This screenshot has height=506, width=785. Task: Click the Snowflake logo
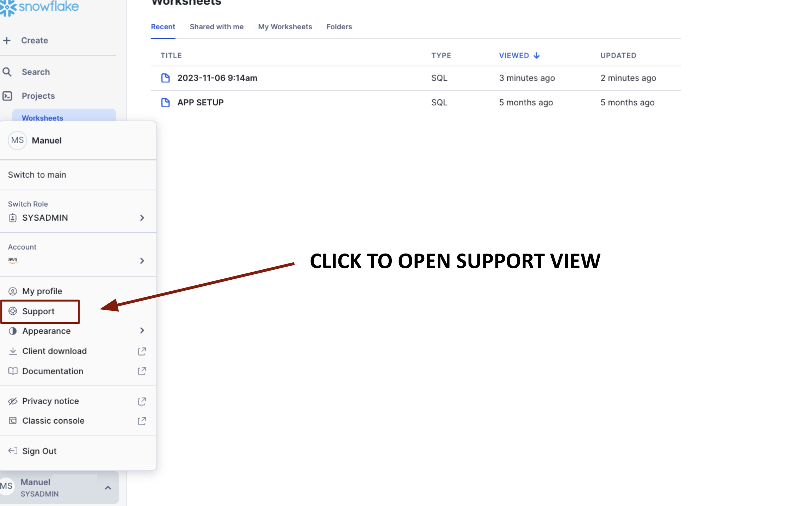coord(40,7)
